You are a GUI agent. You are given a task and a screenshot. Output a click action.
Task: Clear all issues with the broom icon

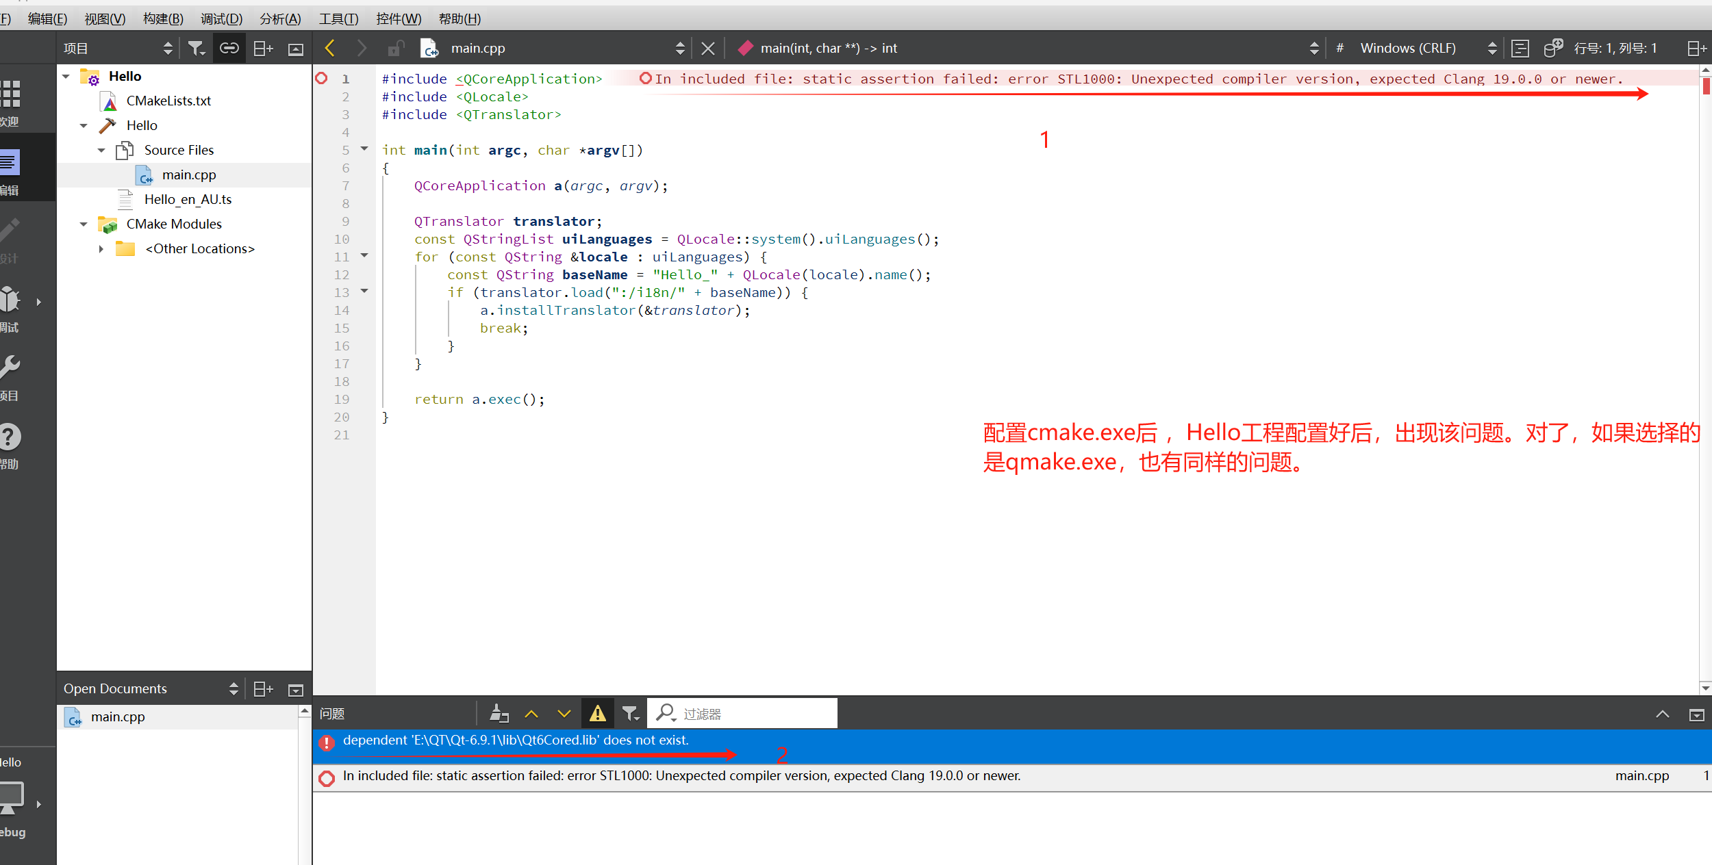pyautogui.click(x=499, y=713)
